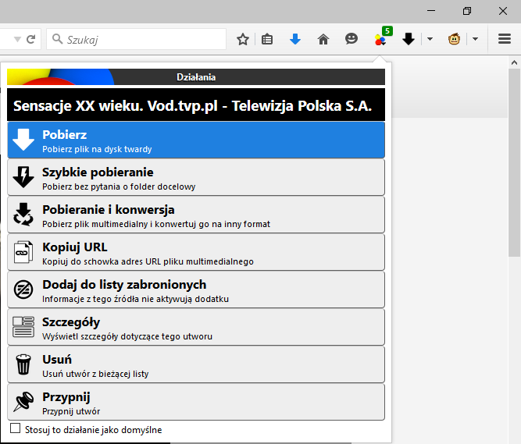Screen dimensions: 521x444
Task: Expand the dropdown next to black download arrow
Action: click(430, 39)
